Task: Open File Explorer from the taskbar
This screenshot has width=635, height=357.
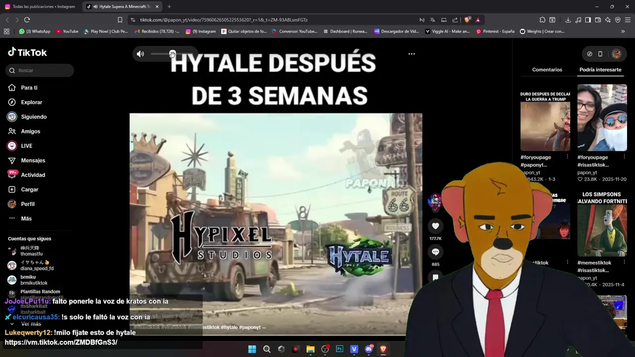Action: click(311, 349)
